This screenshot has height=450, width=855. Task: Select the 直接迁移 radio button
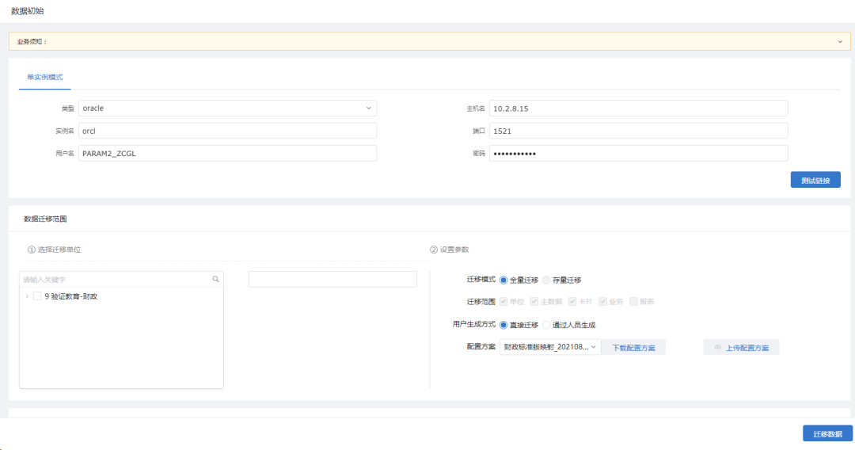pyautogui.click(x=503, y=325)
